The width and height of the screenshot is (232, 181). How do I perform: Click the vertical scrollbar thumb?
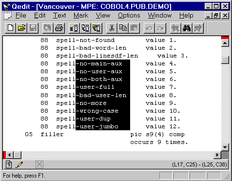[x=225, y=60]
